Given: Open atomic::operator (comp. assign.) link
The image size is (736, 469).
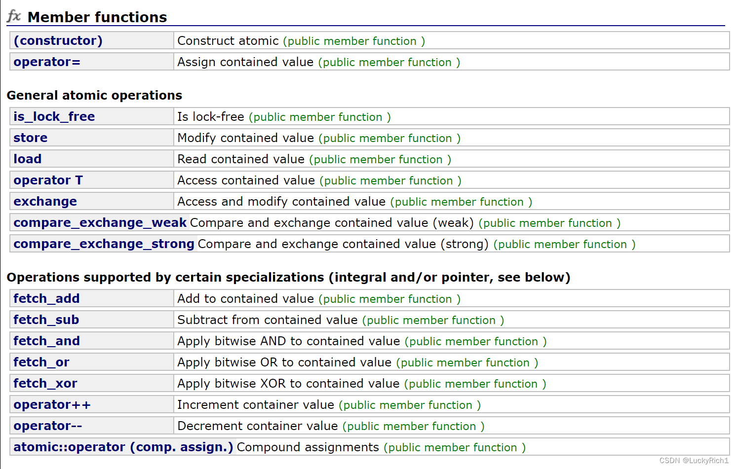Looking at the screenshot, I should click(123, 447).
